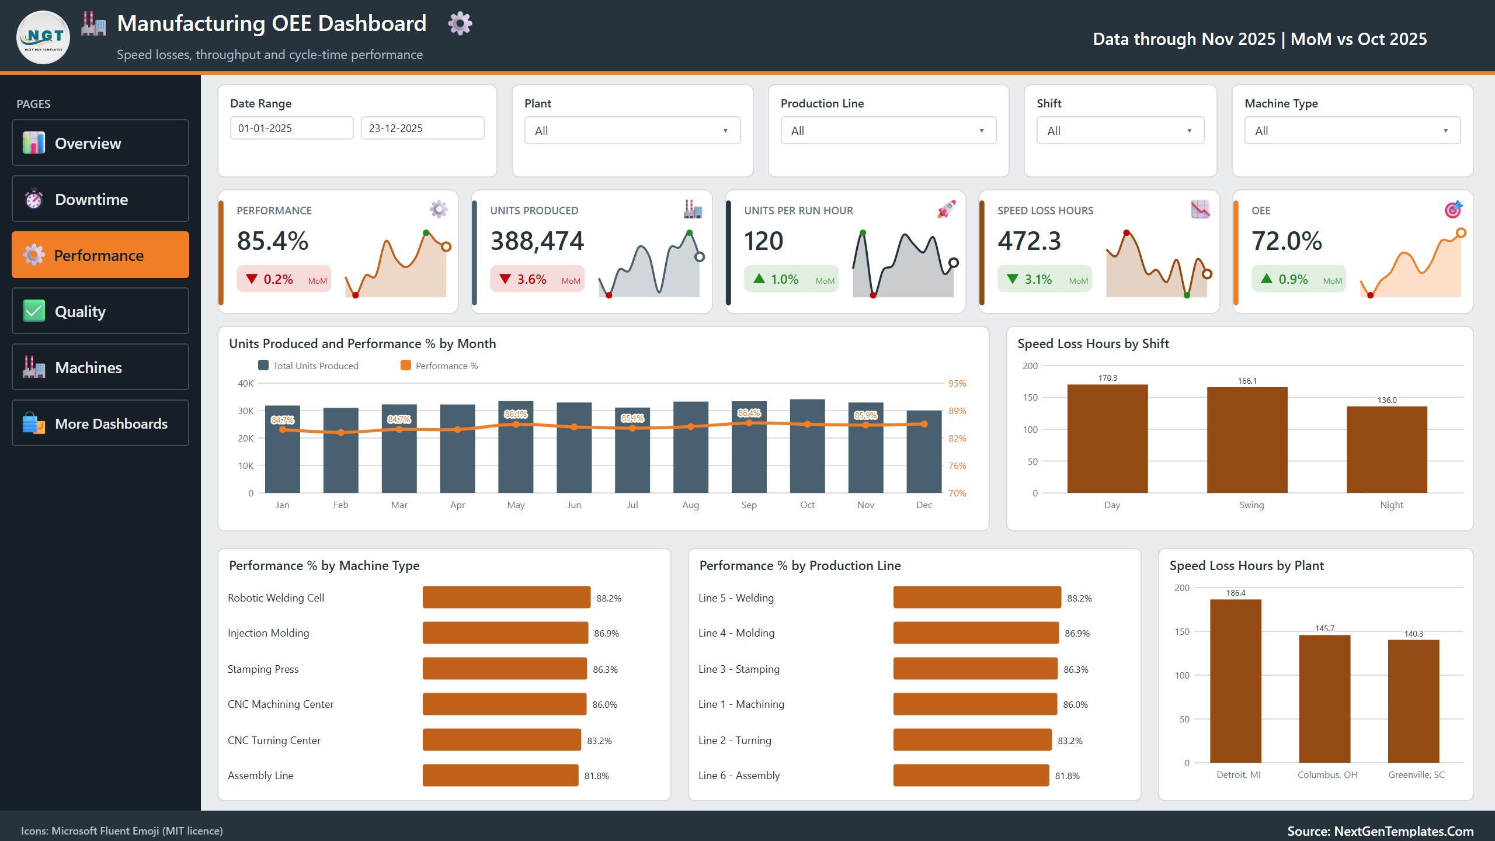Click the green checkmark icon on Quality

[34, 311]
